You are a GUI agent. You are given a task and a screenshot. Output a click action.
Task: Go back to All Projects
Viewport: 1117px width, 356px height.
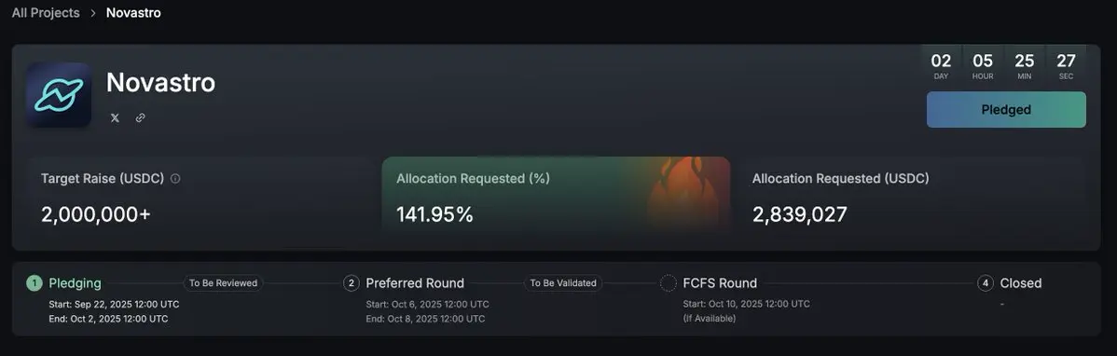click(46, 13)
